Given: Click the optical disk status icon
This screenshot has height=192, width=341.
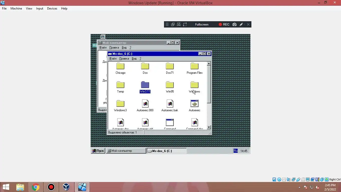Looking at the screenshot, I should coord(279,179).
